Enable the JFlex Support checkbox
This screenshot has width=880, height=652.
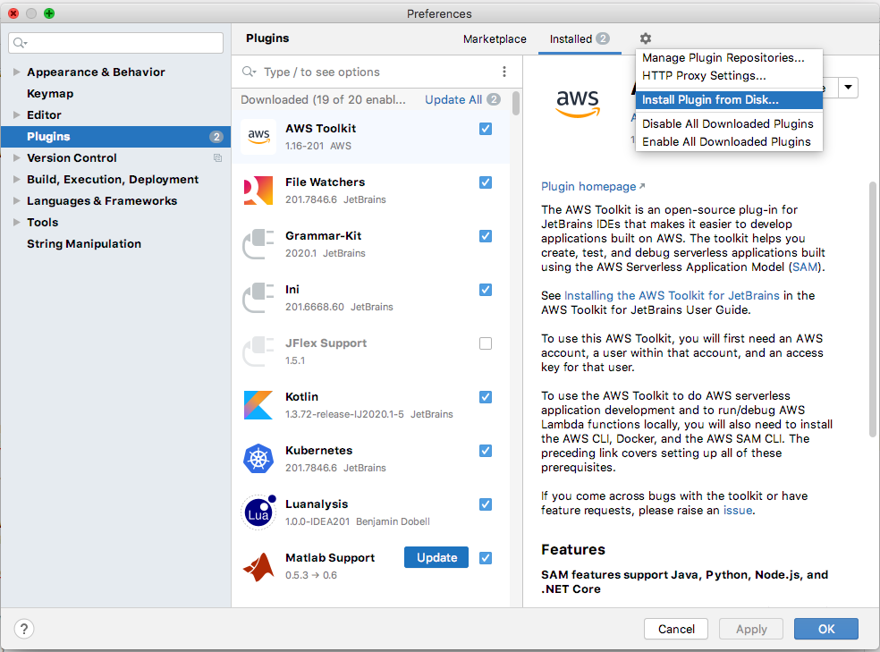click(486, 343)
